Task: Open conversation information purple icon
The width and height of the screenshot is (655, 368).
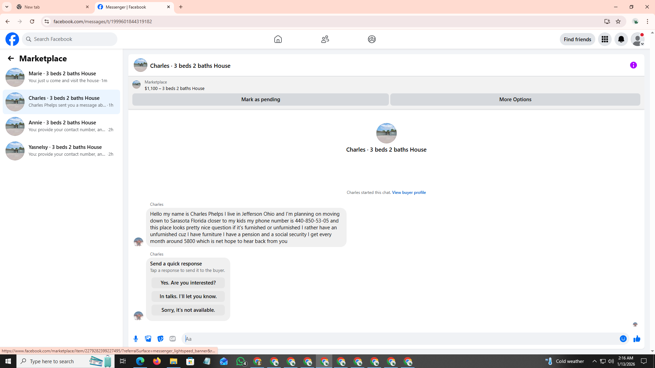Action: point(633,65)
